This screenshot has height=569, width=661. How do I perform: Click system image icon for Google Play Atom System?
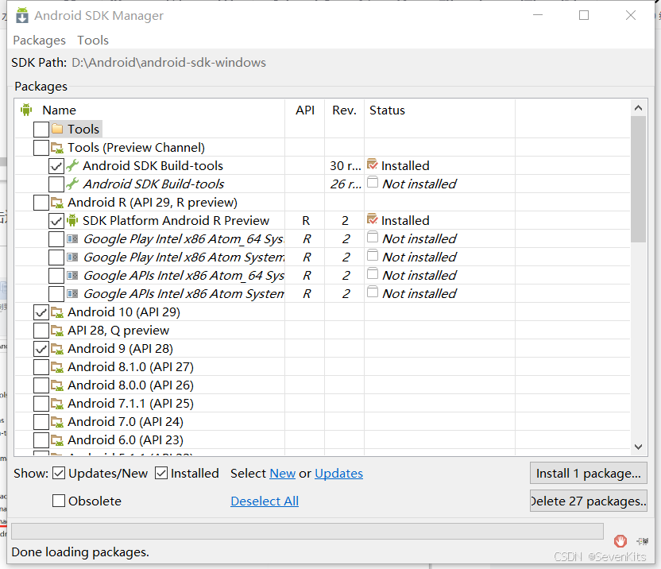coord(72,257)
